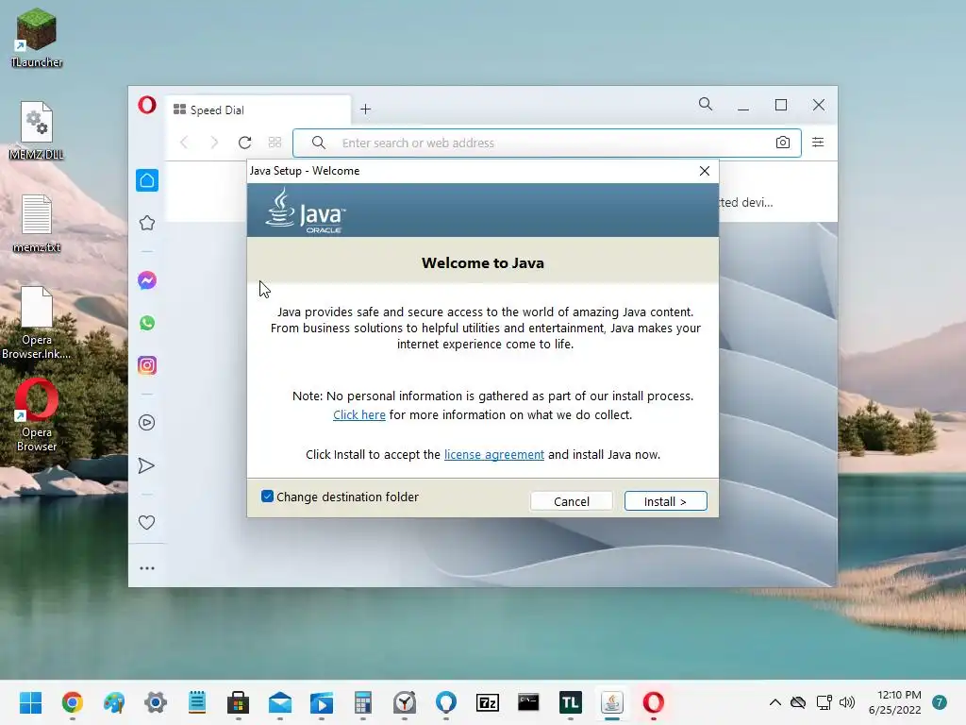Go forward in Opera browser
Viewport: 966px width, 725px height.
[214, 143]
